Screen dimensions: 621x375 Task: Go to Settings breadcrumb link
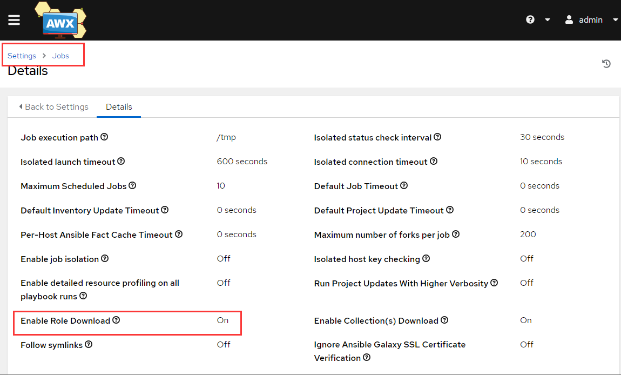[x=22, y=56]
